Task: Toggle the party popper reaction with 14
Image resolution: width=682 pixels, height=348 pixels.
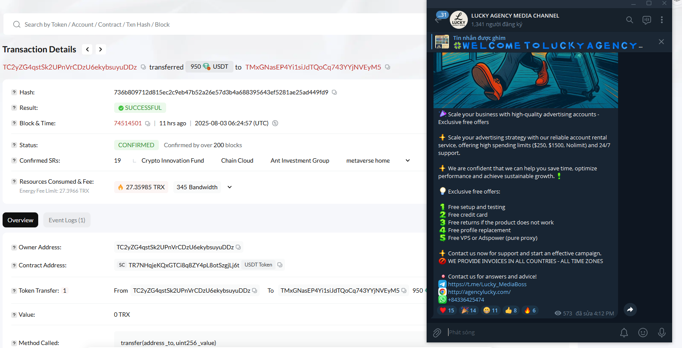Action: pyautogui.click(x=469, y=310)
